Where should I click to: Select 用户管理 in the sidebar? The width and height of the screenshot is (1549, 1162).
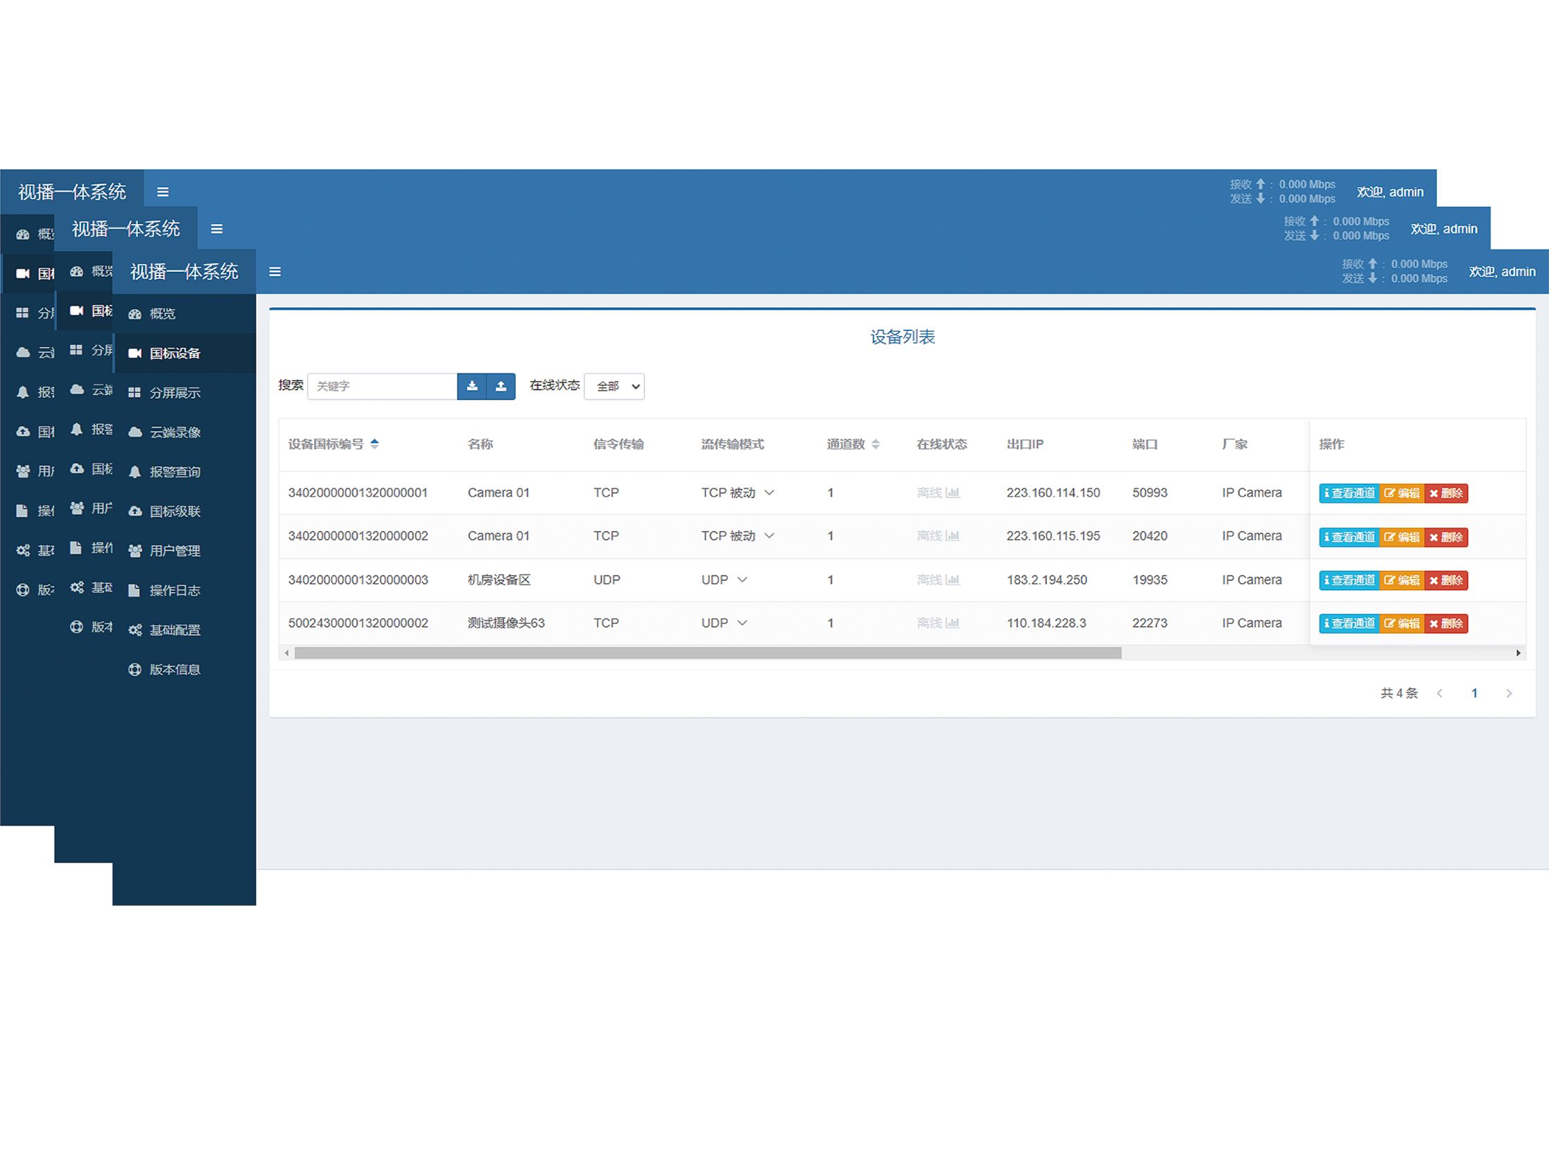pos(175,551)
